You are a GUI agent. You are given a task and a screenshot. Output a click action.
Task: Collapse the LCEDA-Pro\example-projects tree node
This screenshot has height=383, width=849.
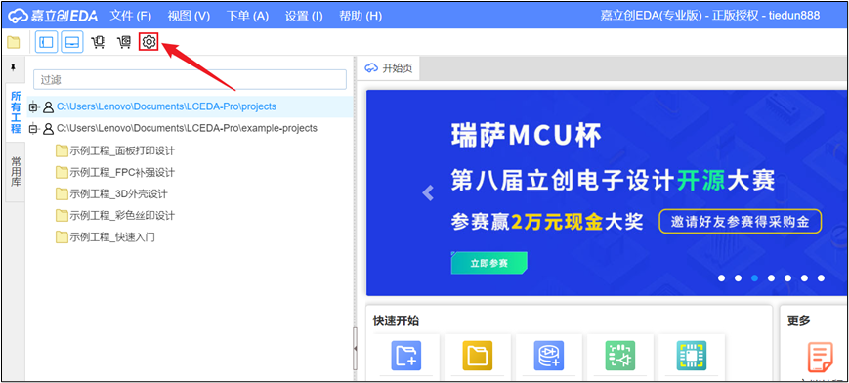click(33, 129)
